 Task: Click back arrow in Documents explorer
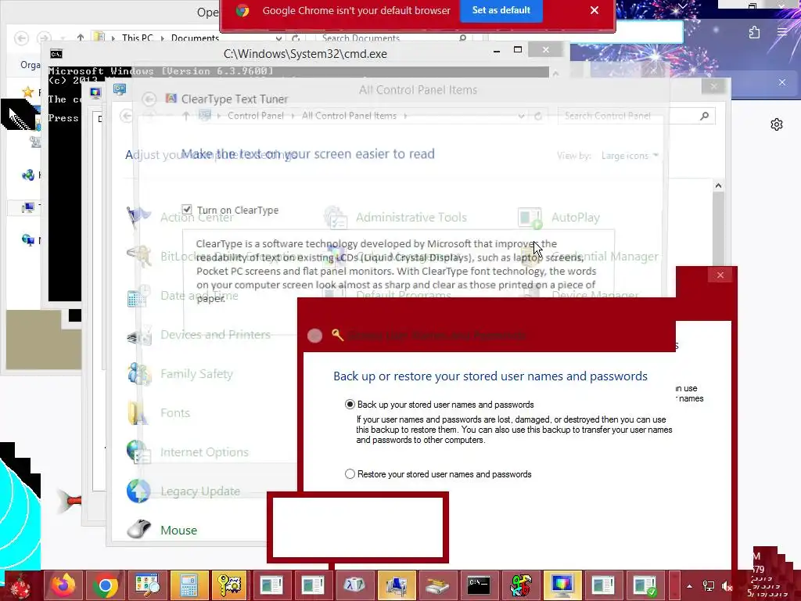pos(21,38)
